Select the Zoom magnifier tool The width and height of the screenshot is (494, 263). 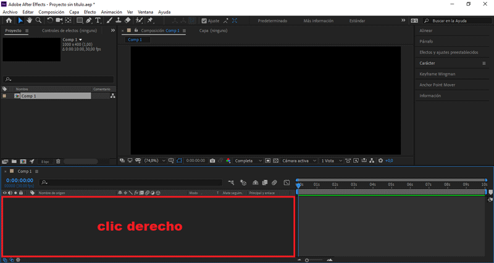(x=38, y=20)
